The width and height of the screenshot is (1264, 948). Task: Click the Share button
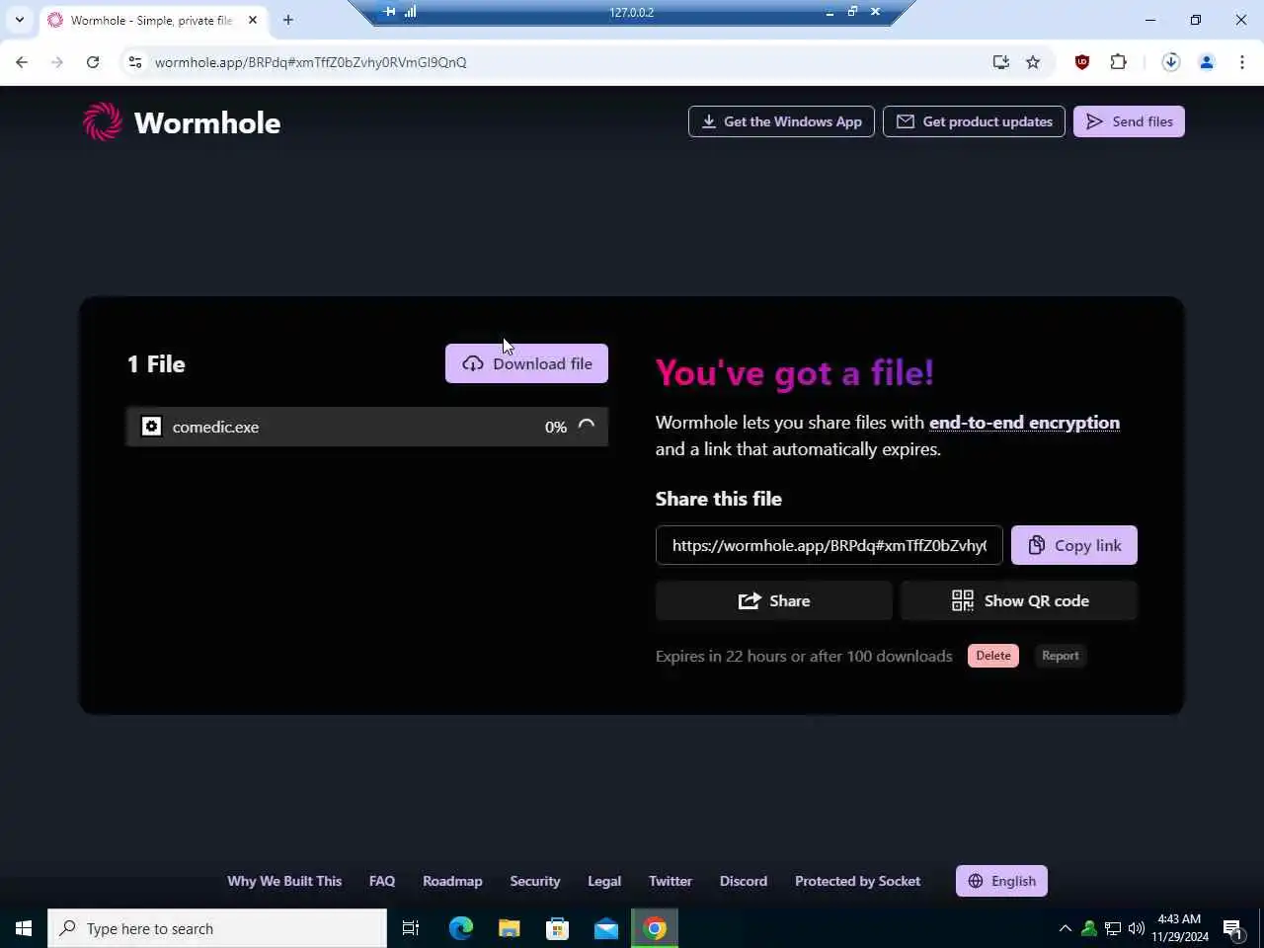click(774, 600)
